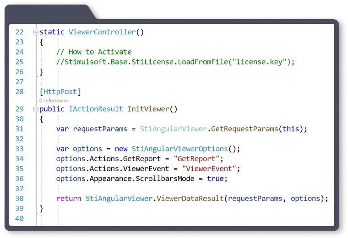Click line number 25 in the gutter
This screenshot has height=238, width=348.
pos(20,62)
